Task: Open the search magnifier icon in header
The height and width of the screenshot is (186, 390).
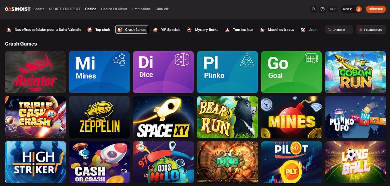Action: click(x=314, y=9)
